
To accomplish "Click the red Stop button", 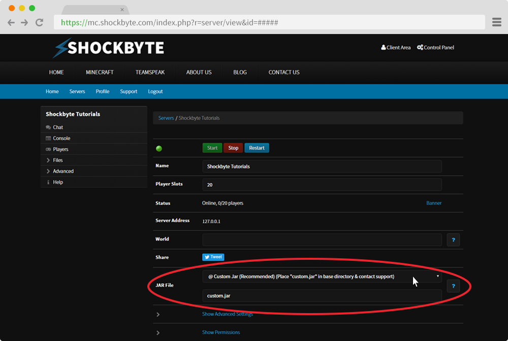I will [x=233, y=148].
